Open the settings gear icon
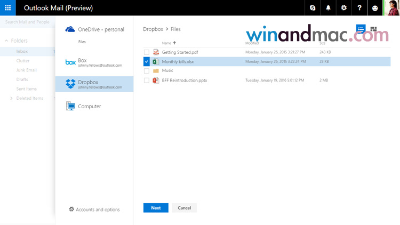Screen dimensions: 400x225 tap(343, 8)
